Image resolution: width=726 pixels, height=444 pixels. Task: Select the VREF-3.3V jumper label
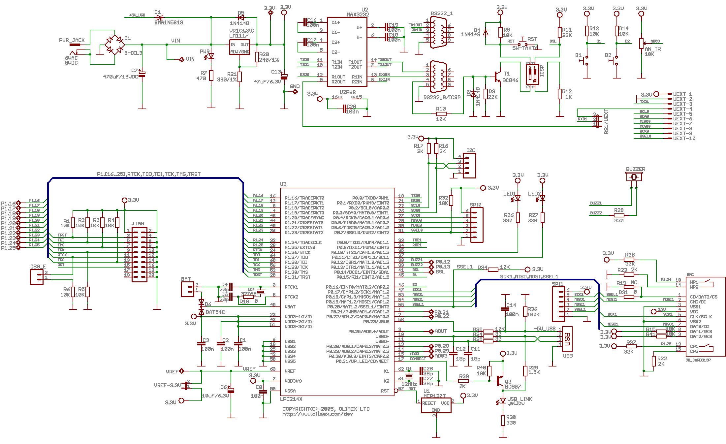168,385
